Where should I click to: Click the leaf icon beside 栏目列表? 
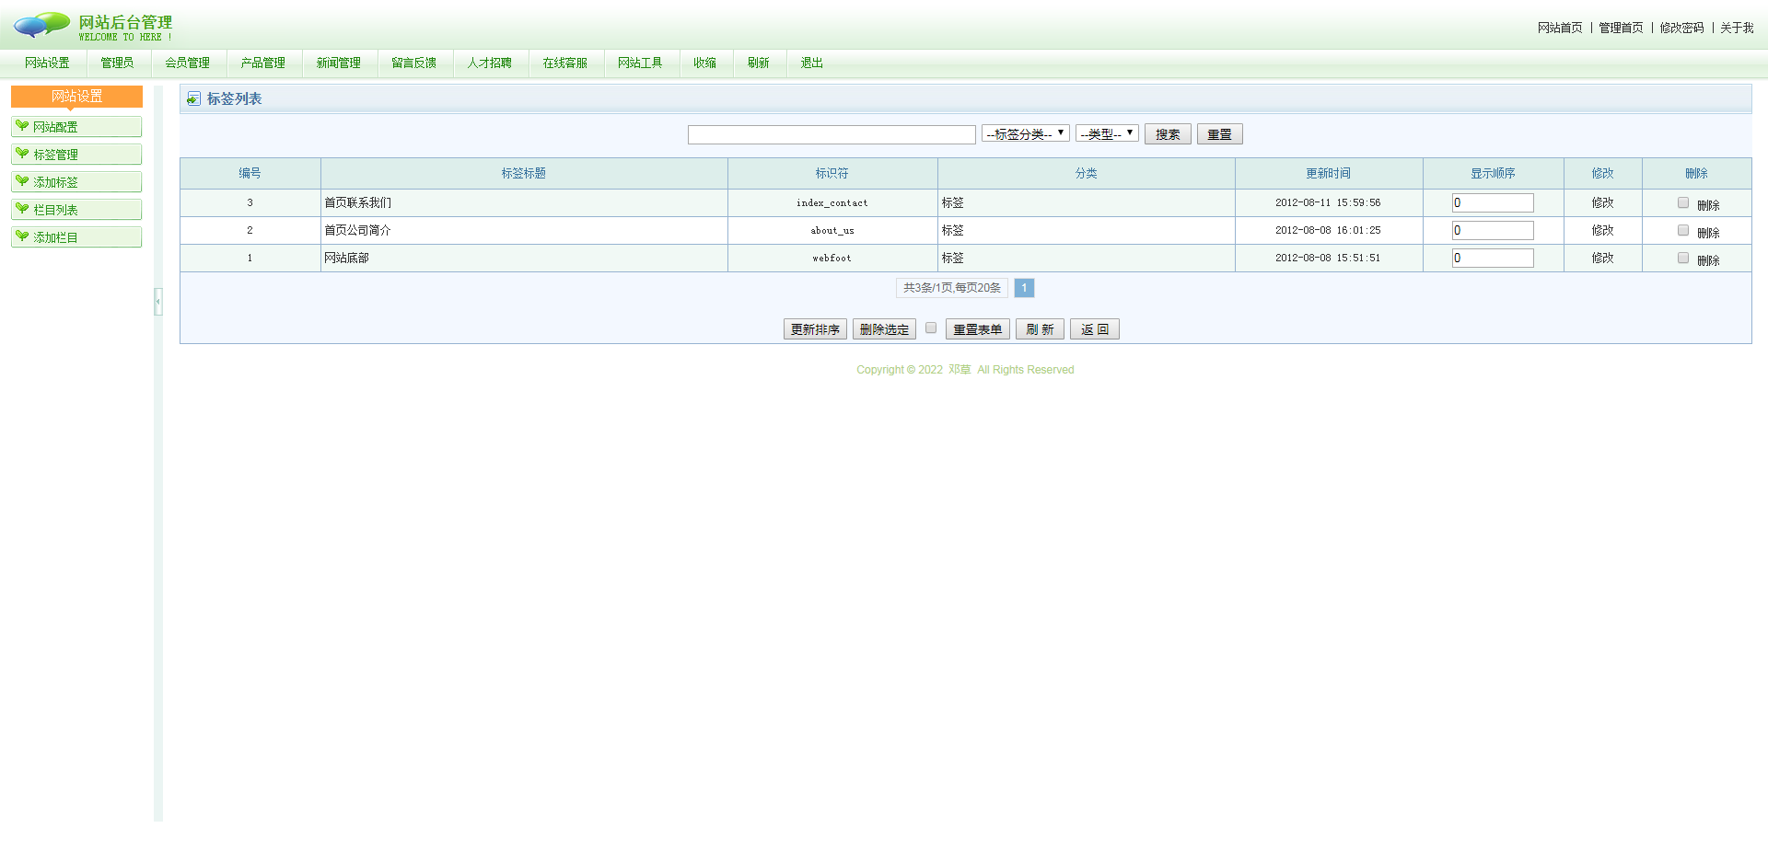22,209
